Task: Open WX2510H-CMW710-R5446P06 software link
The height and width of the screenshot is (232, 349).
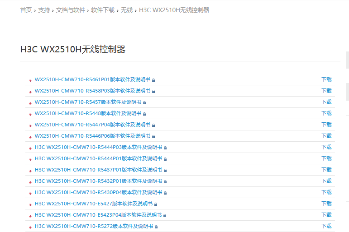Action: pyautogui.click(x=93, y=136)
